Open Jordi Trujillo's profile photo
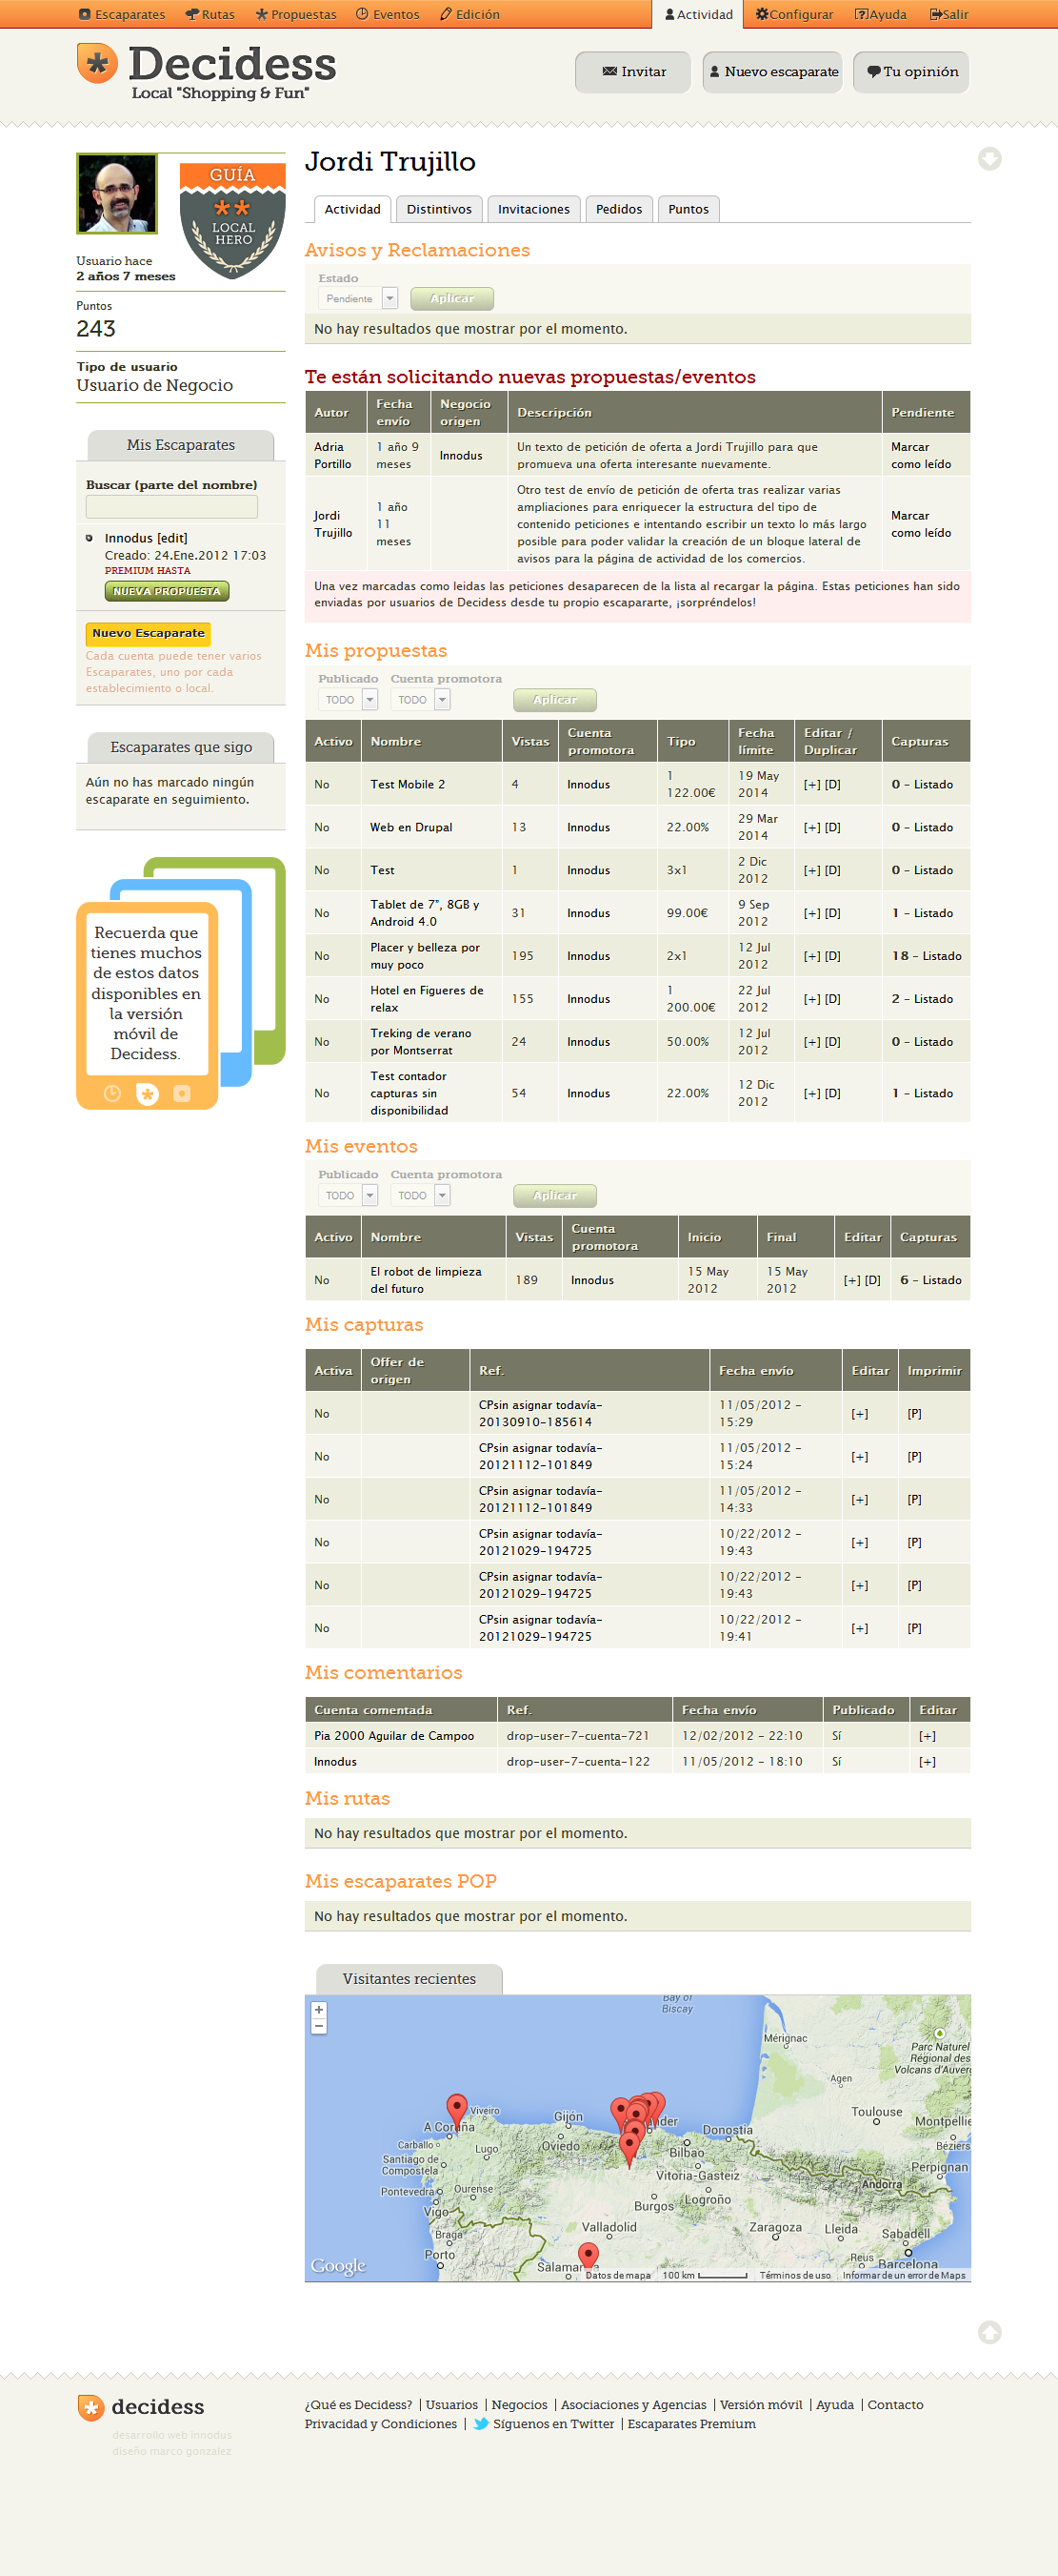This screenshot has height=2576, width=1058. pyautogui.click(x=117, y=194)
